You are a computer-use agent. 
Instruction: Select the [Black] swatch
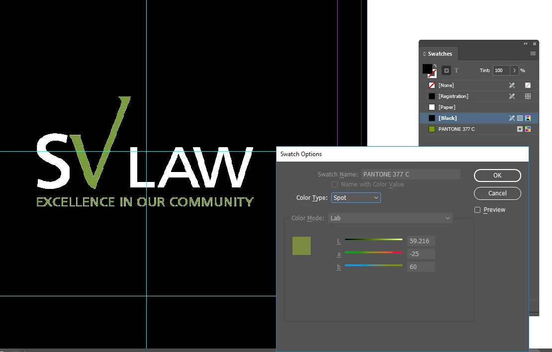pos(479,118)
